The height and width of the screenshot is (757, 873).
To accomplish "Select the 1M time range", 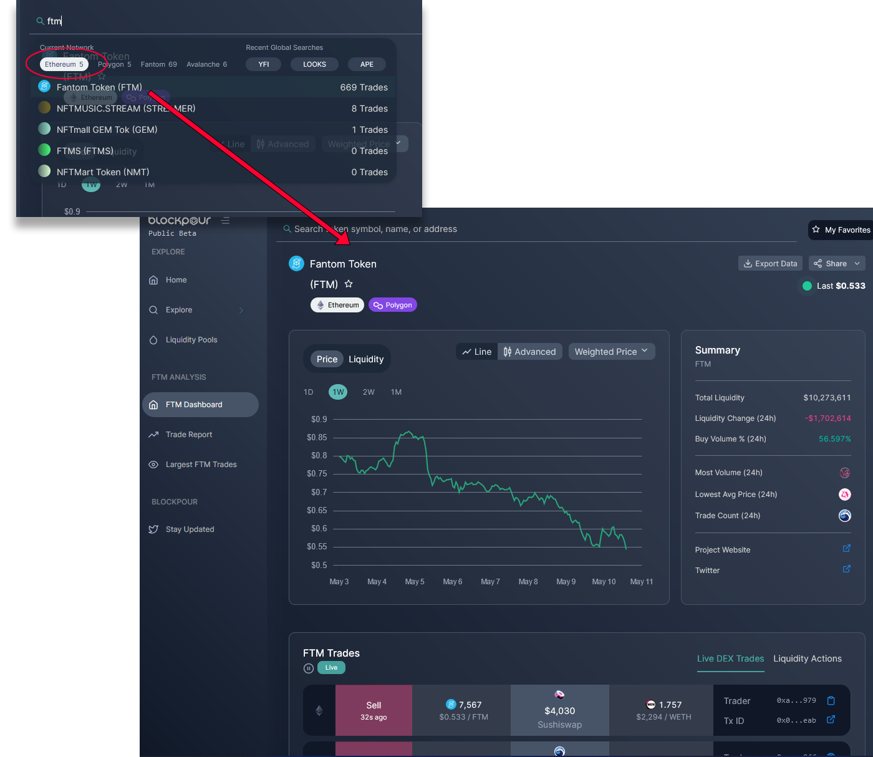I will click(x=396, y=392).
